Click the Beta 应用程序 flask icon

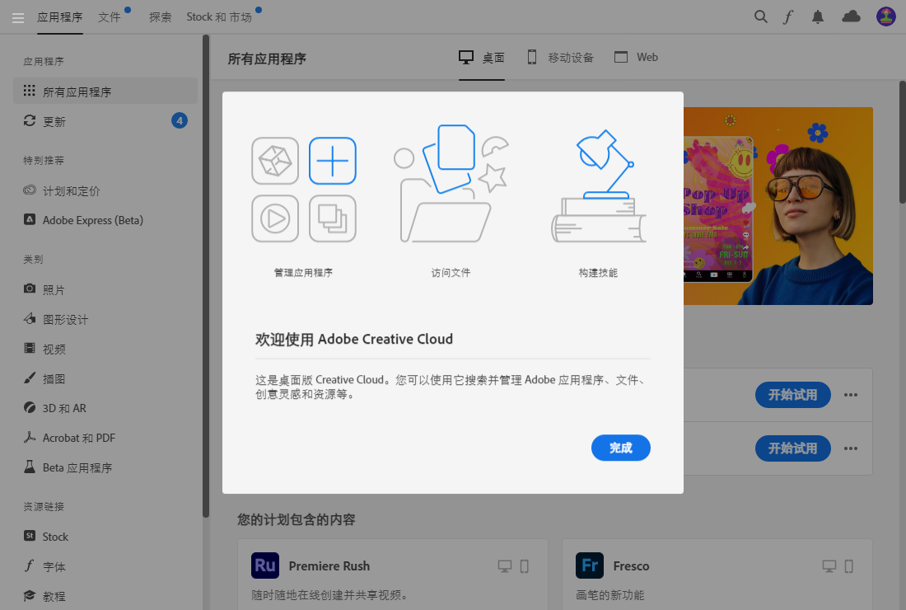(x=29, y=467)
